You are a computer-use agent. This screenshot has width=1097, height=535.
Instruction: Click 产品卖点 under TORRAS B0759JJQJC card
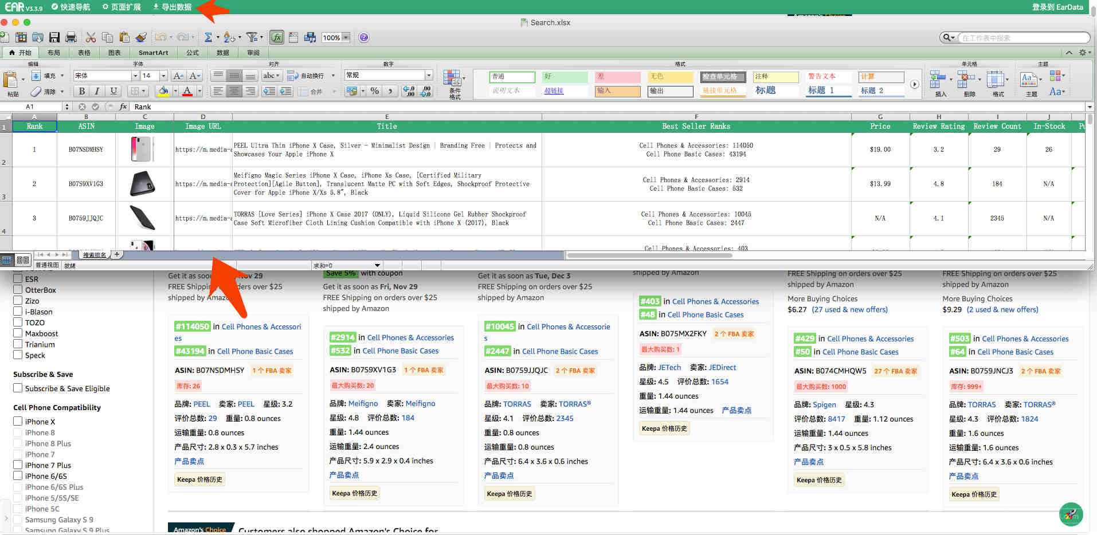pos(499,475)
